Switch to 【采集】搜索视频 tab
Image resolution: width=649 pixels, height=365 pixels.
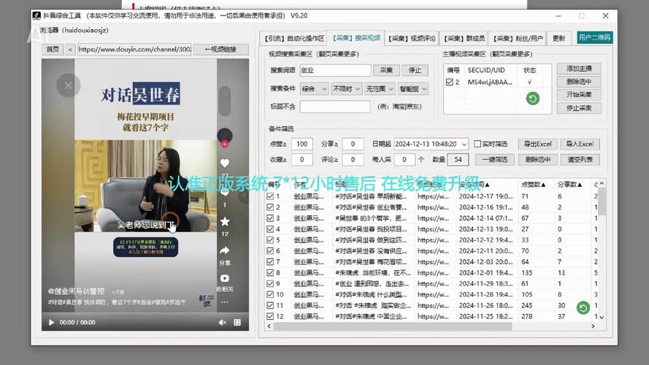point(356,38)
